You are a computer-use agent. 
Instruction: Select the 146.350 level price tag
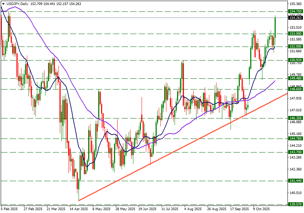pos(295,118)
